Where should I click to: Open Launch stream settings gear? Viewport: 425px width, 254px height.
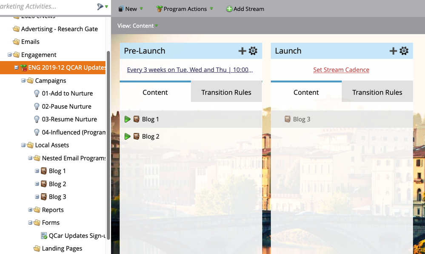click(x=404, y=51)
